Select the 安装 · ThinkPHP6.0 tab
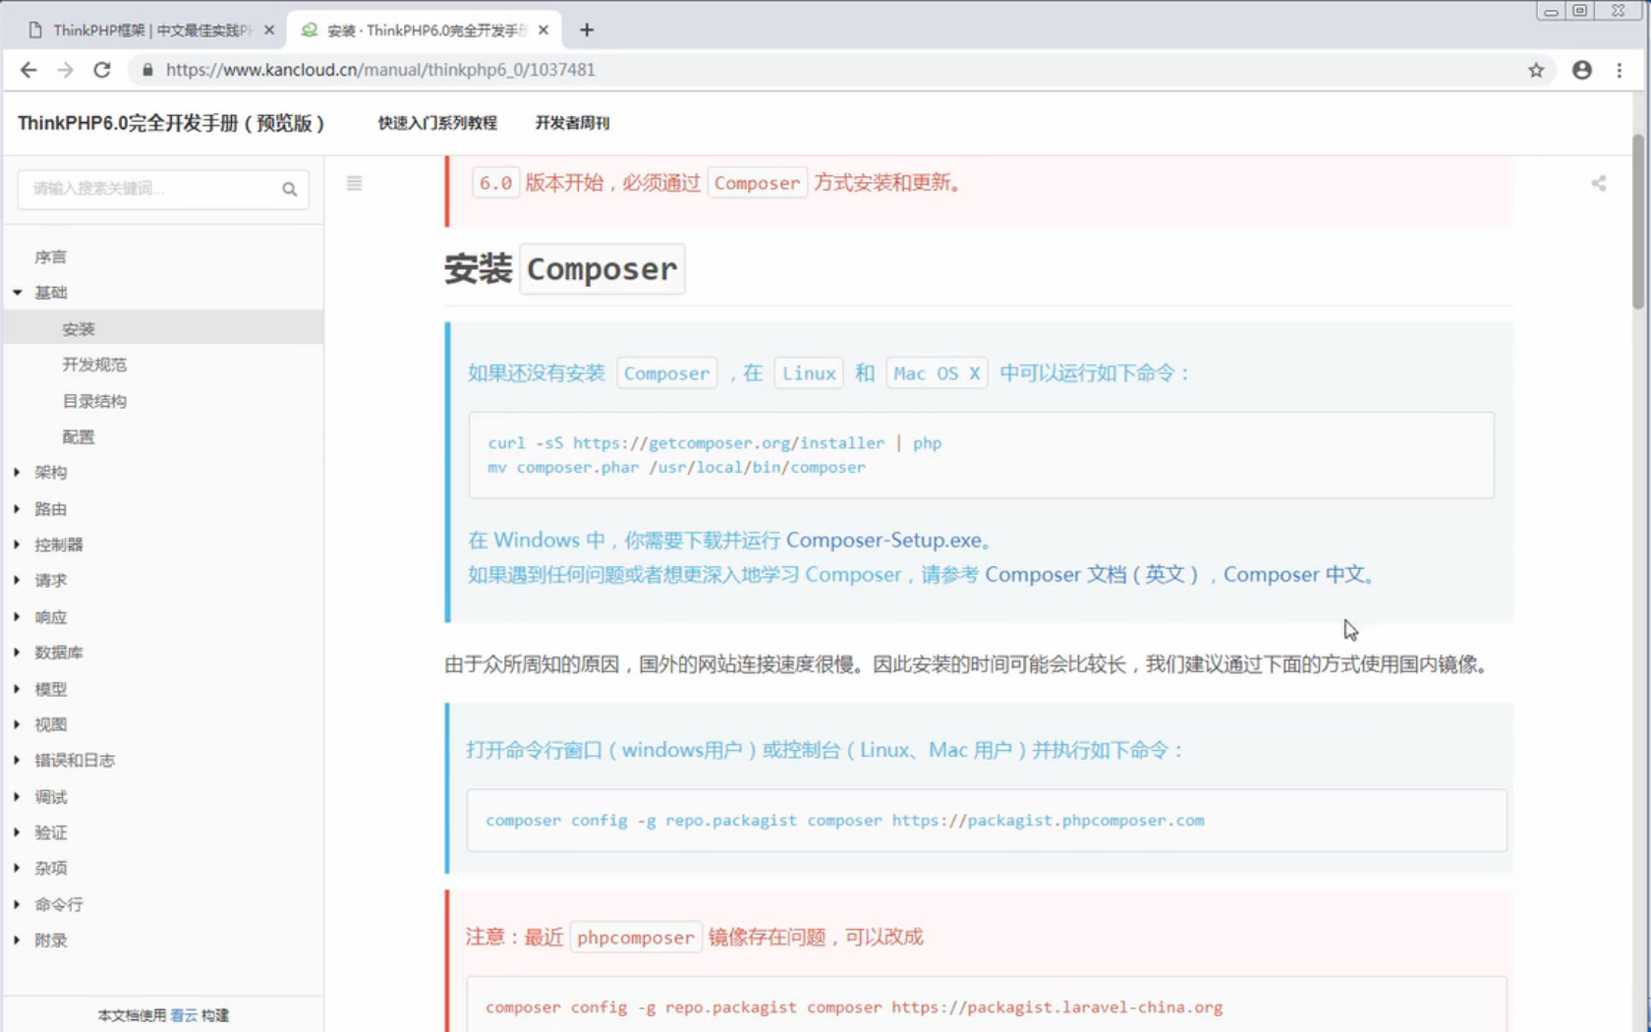This screenshot has width=1651, height=1032. (425, 30)
